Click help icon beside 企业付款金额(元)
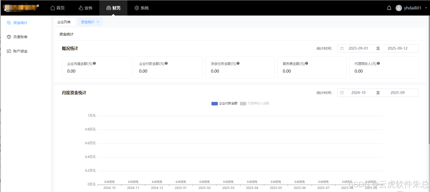Viewport: 430px width, 192px height. click(166, 63)
